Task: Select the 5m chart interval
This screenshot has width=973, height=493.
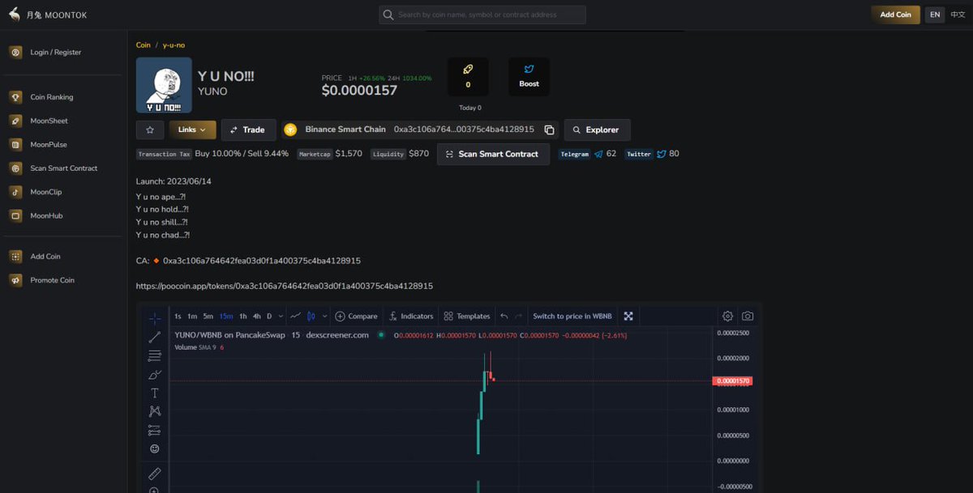Action: click(x=208, y=317)
